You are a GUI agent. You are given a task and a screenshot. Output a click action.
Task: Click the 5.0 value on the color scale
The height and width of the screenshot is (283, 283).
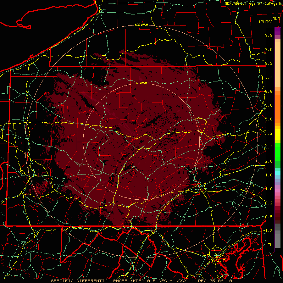pyautogui.click(x=269, y=119)
